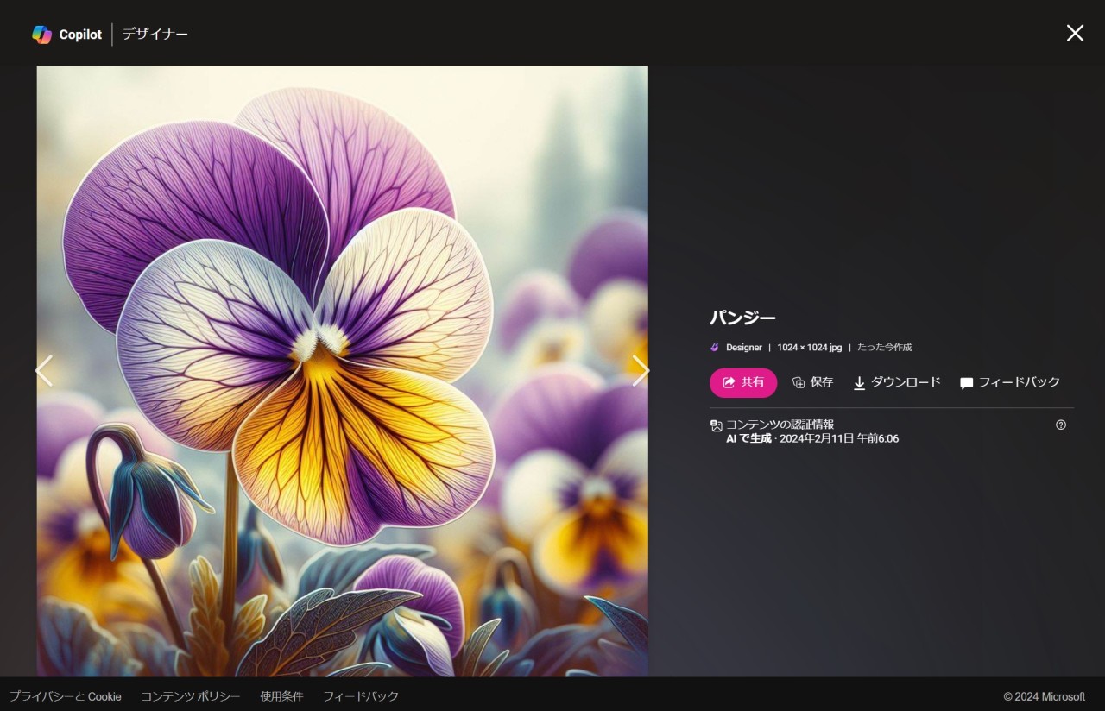Open the content credentials help question mark
This screenshot has width=1105, height=711.
1061,425
